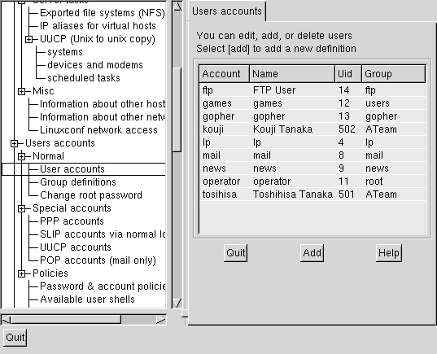Click the FTP User name cell
The width and height of the screenshot is (437, 354).
click(274, 90)
